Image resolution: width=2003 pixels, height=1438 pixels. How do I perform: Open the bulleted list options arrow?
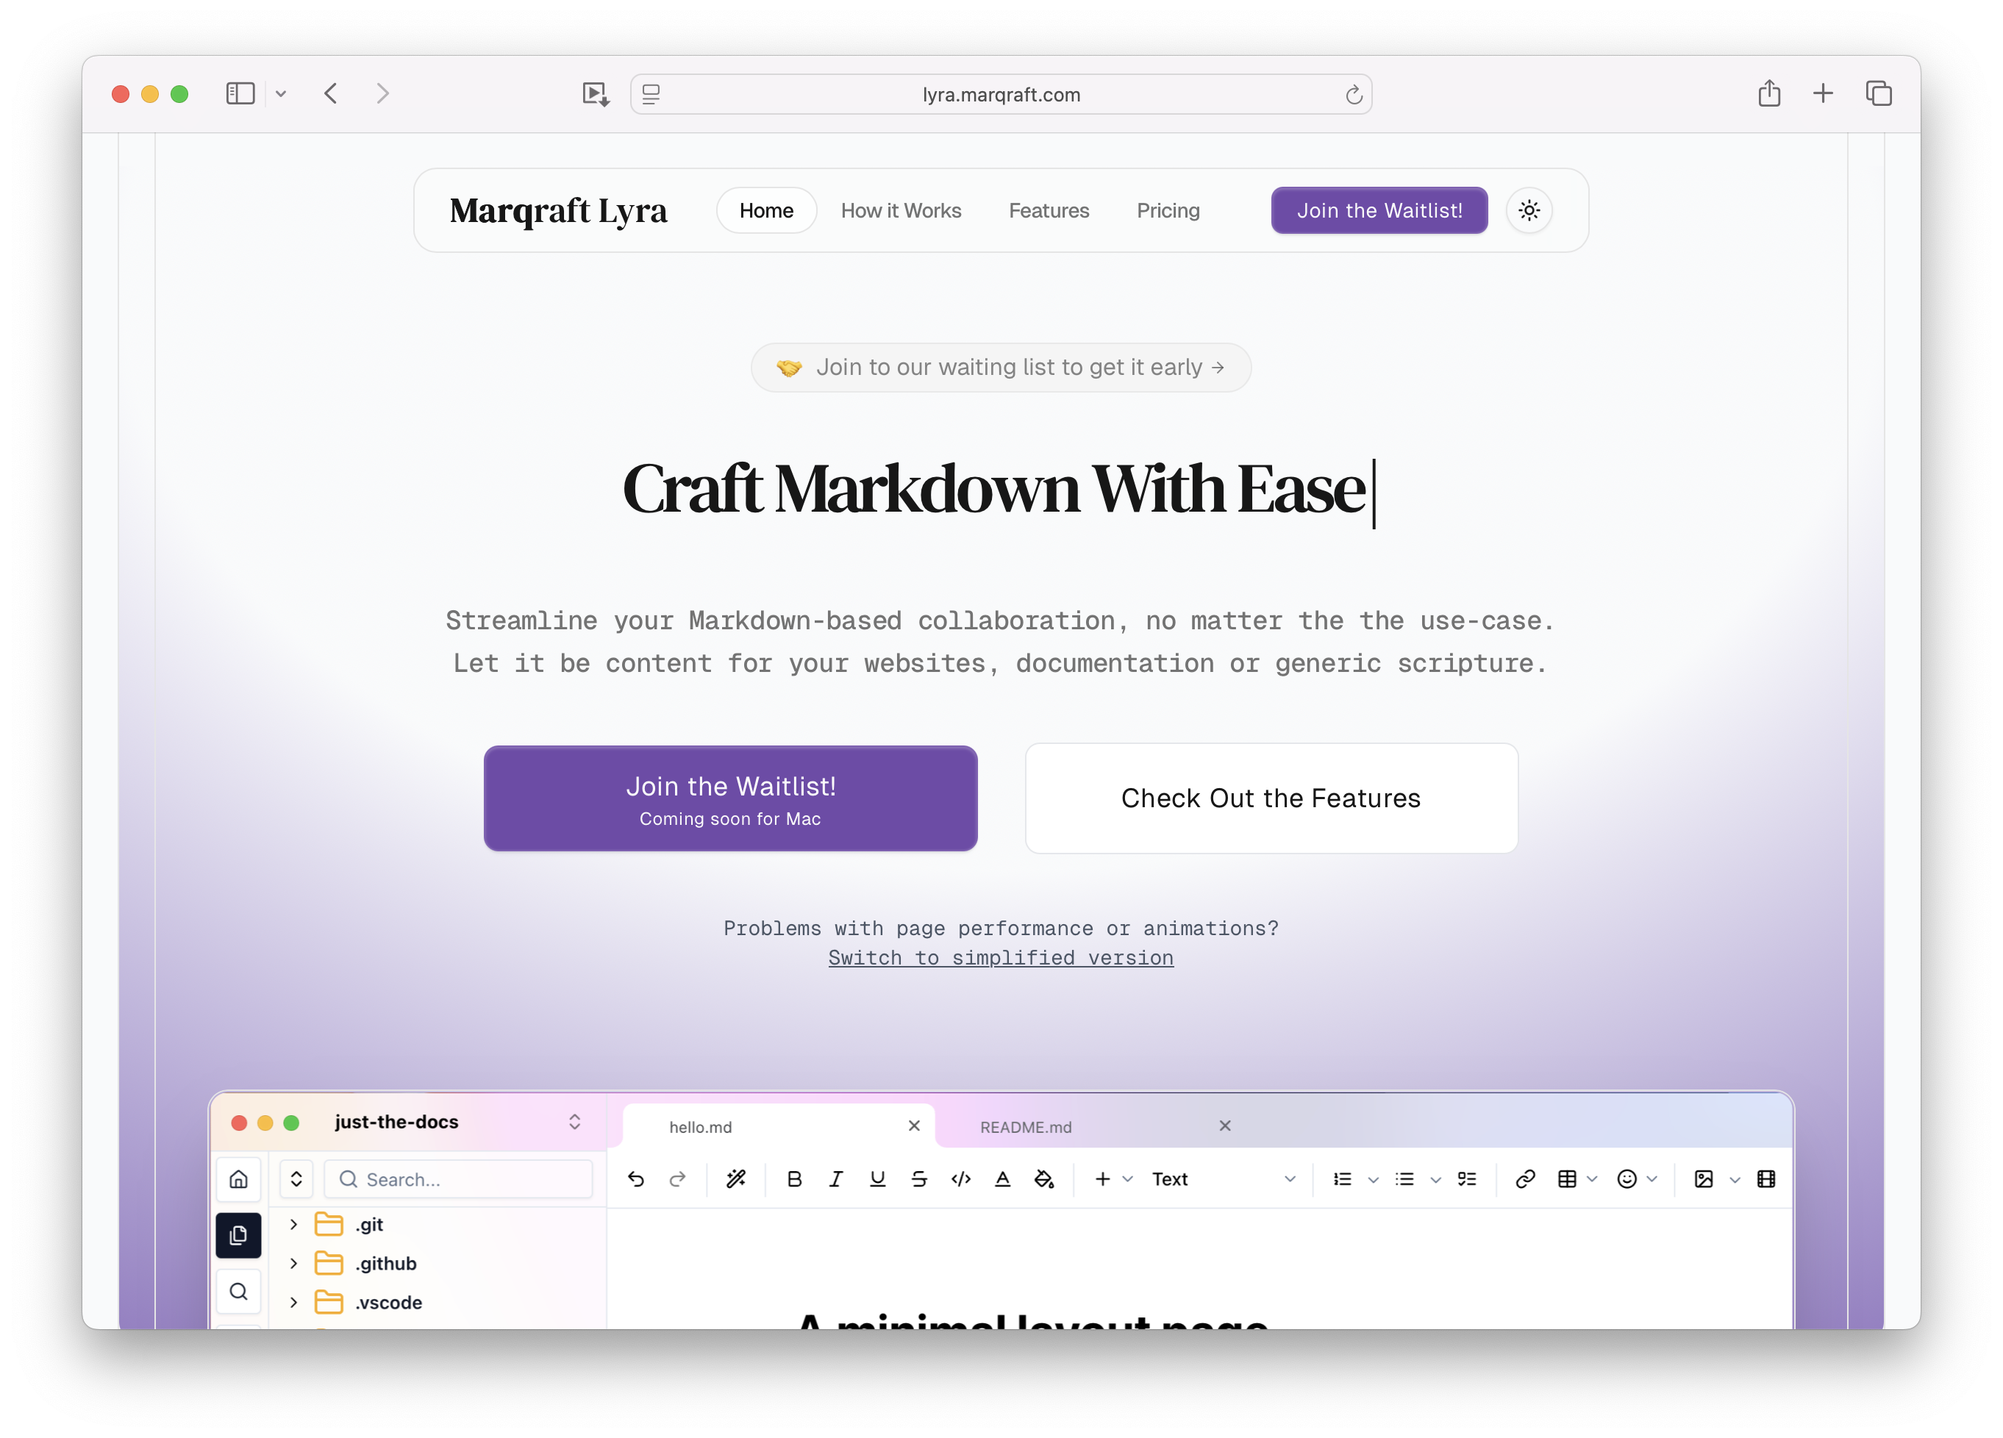[1435, 1180]
